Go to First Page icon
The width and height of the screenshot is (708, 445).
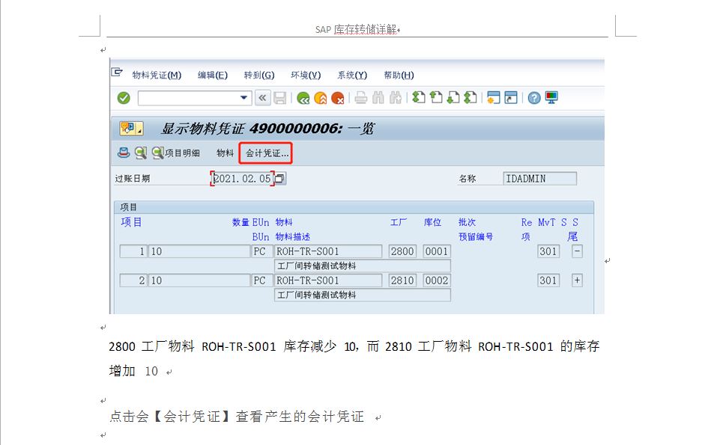pos(419,97)
